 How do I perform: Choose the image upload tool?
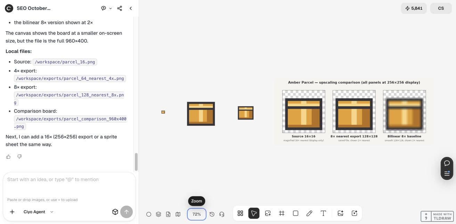coord(268,213)
